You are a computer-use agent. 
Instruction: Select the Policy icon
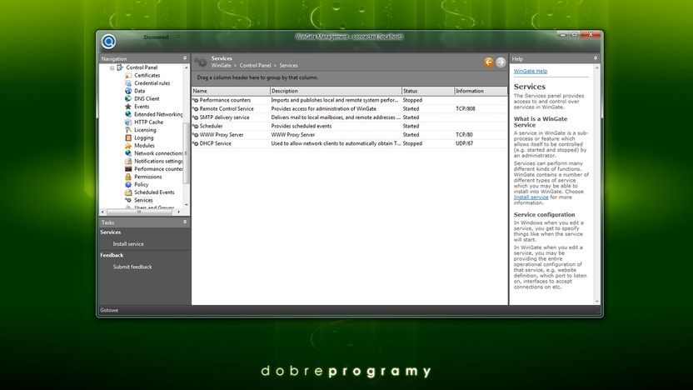[x=128, y=185]
